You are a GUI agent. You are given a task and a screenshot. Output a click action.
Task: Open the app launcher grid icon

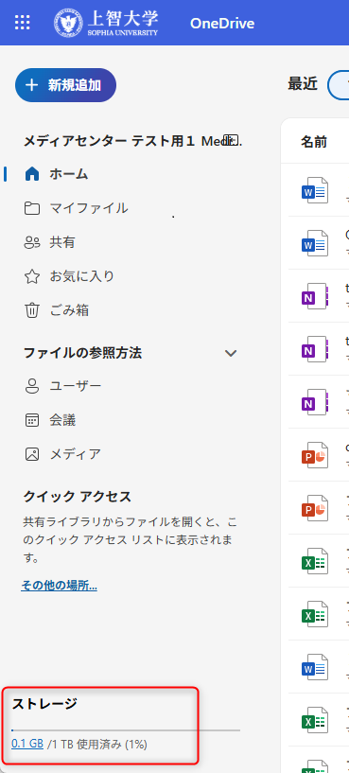pos(22,23)
